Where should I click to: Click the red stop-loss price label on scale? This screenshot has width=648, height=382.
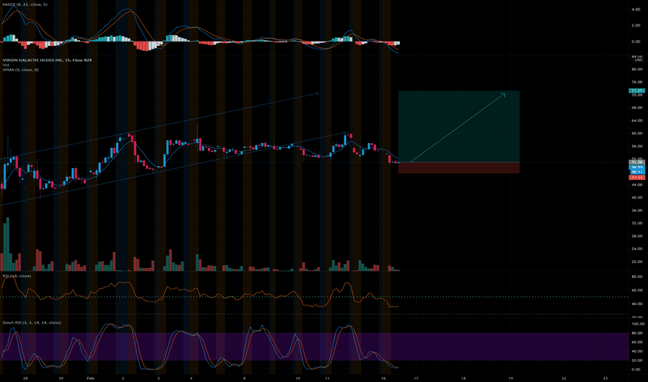[636, 177]
